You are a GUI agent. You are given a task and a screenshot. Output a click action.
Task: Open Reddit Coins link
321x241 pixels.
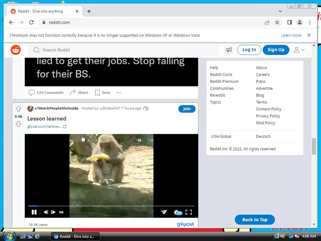tap(221, 75)
